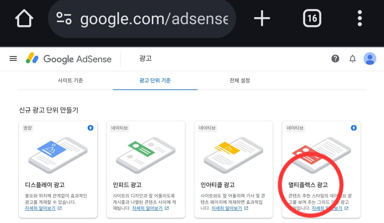
Task: Click the 인아티클 광고 title
Action: click(x=218, y=185)
